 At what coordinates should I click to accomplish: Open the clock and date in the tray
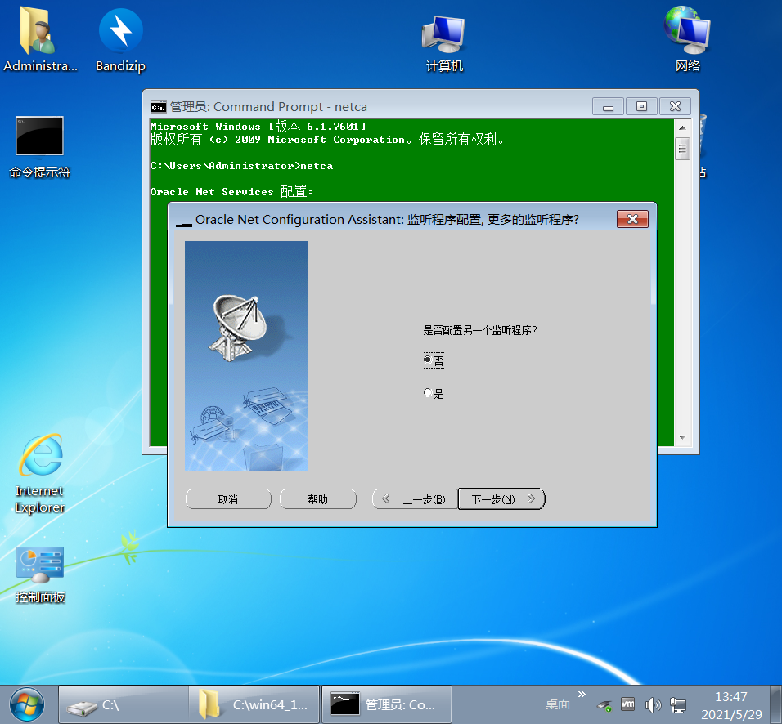coord(730,704)
